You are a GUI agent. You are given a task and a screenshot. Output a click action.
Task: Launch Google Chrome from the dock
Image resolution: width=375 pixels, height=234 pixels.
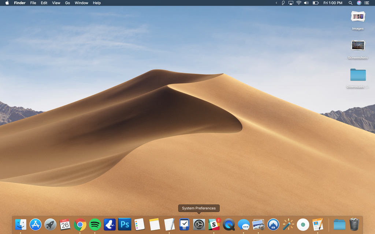(x=80, y=224)
